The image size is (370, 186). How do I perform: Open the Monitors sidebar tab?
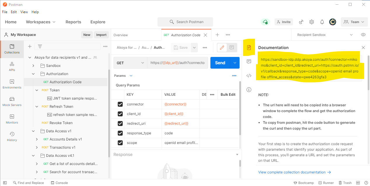[x=12, y=119]
